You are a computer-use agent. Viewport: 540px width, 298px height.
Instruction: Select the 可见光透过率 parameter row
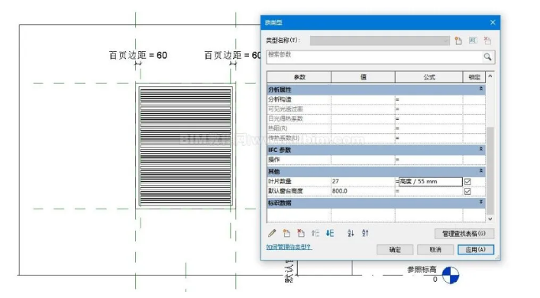click(376, 109)
